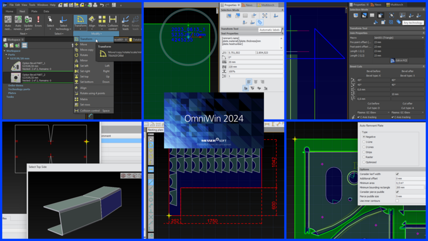Open Technology parts in Workspace tree
This screenshot has width=428, height=241.
pos(19,89)
